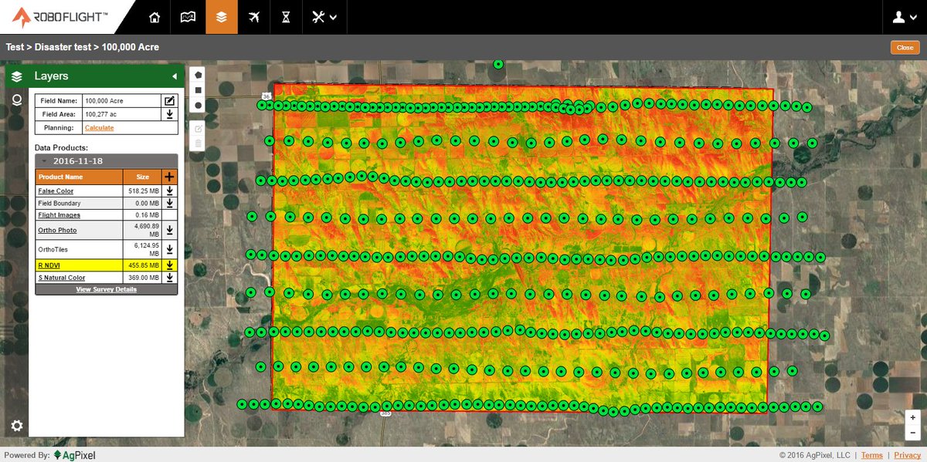Download the R NDVI product

click(x=169, y=265)
